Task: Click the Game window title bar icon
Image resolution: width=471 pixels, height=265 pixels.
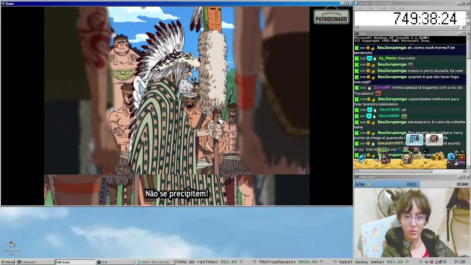Action: point(3,3)
